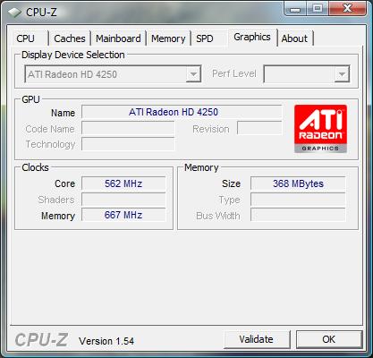Go to the Mainboard tab
The image size is (373, 358).
[118, 38]
